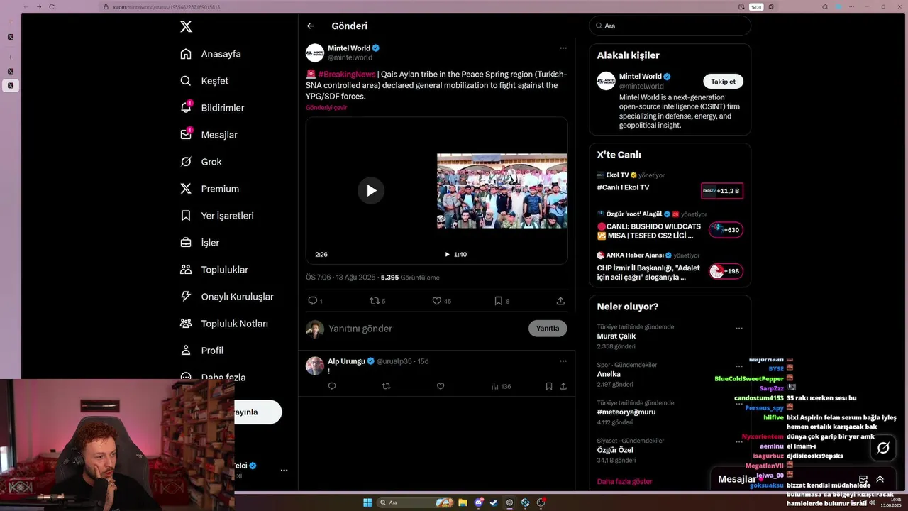Open the Grok floating button

pos(883,448)
